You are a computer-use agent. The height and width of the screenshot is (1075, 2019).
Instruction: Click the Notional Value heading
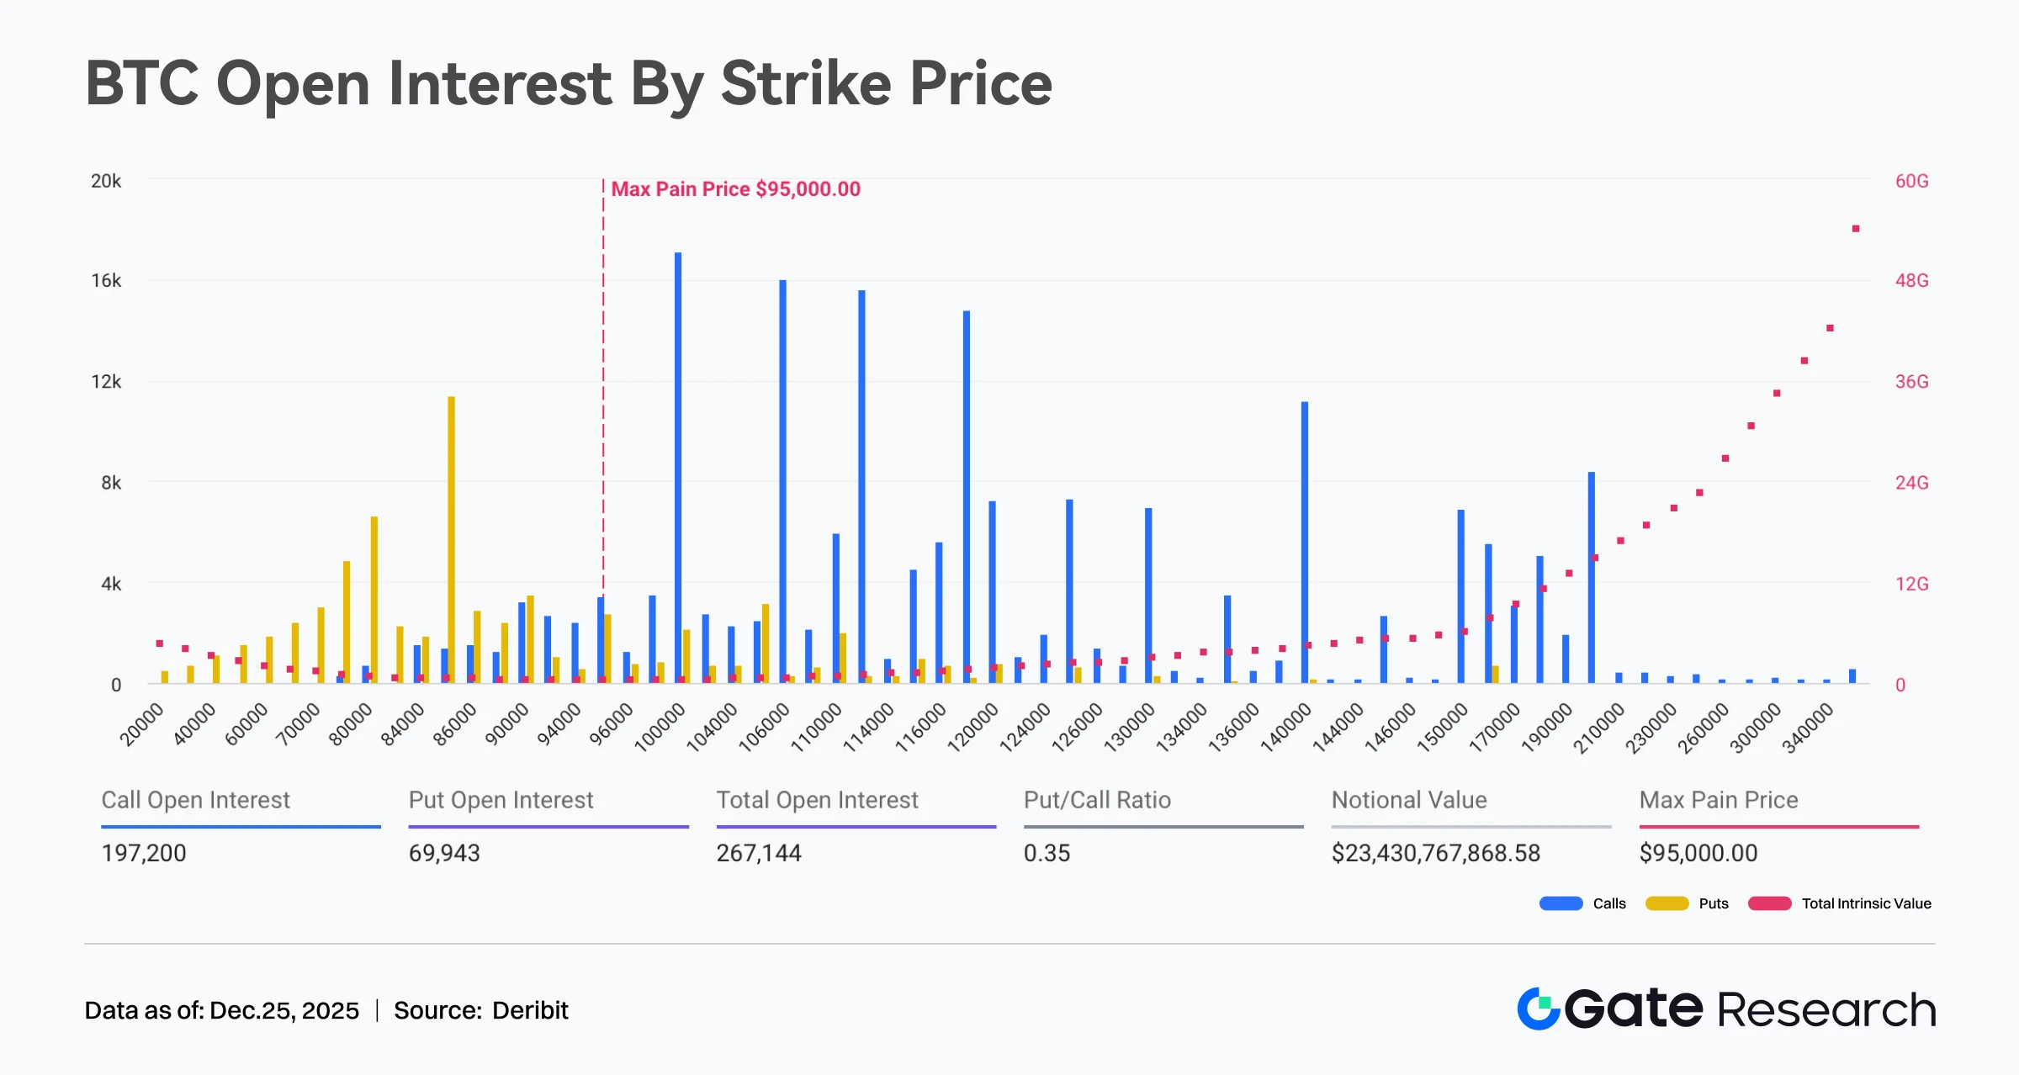pyautogui.click(x=1409, y=800)
